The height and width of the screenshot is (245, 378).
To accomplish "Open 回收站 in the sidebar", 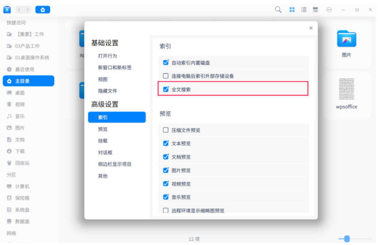I will pos(29,163).
